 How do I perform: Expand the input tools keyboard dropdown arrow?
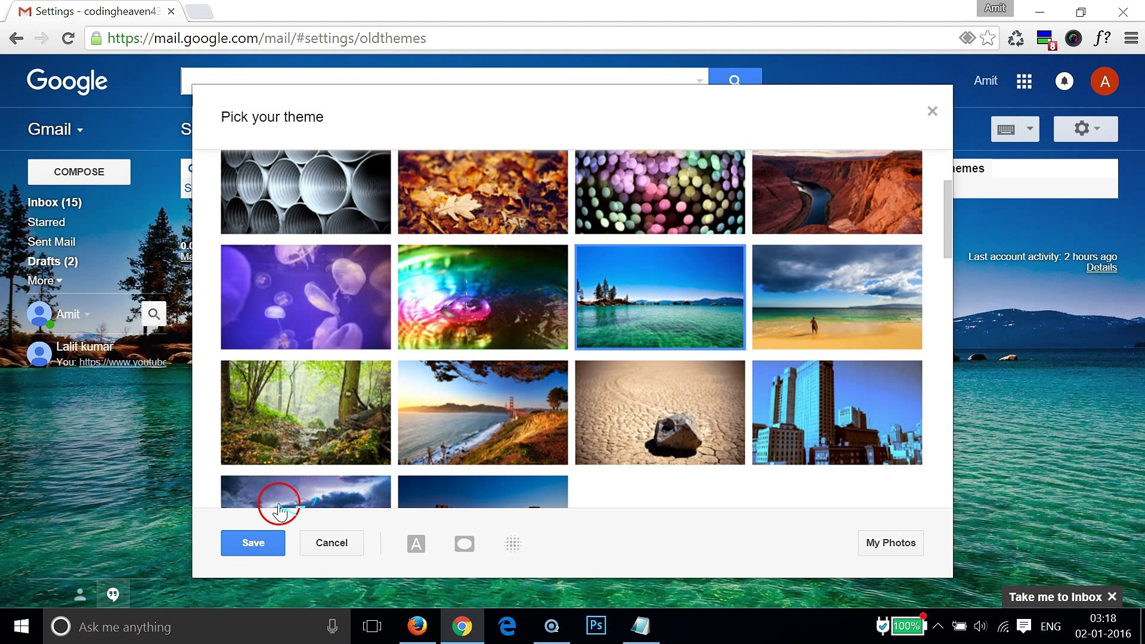point(1030,129)
